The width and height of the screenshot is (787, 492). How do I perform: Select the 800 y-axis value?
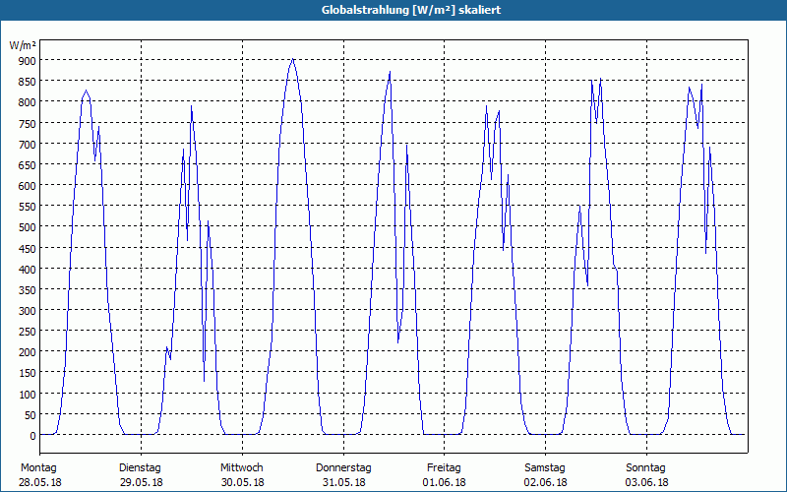[x=28, y=102]
